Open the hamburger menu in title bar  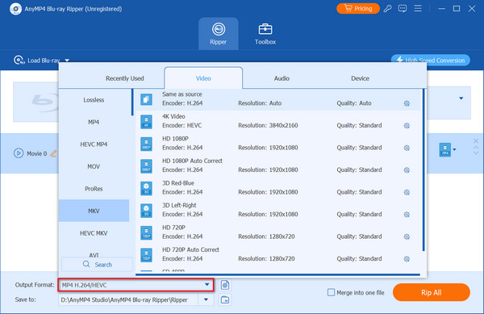(418, 8)
